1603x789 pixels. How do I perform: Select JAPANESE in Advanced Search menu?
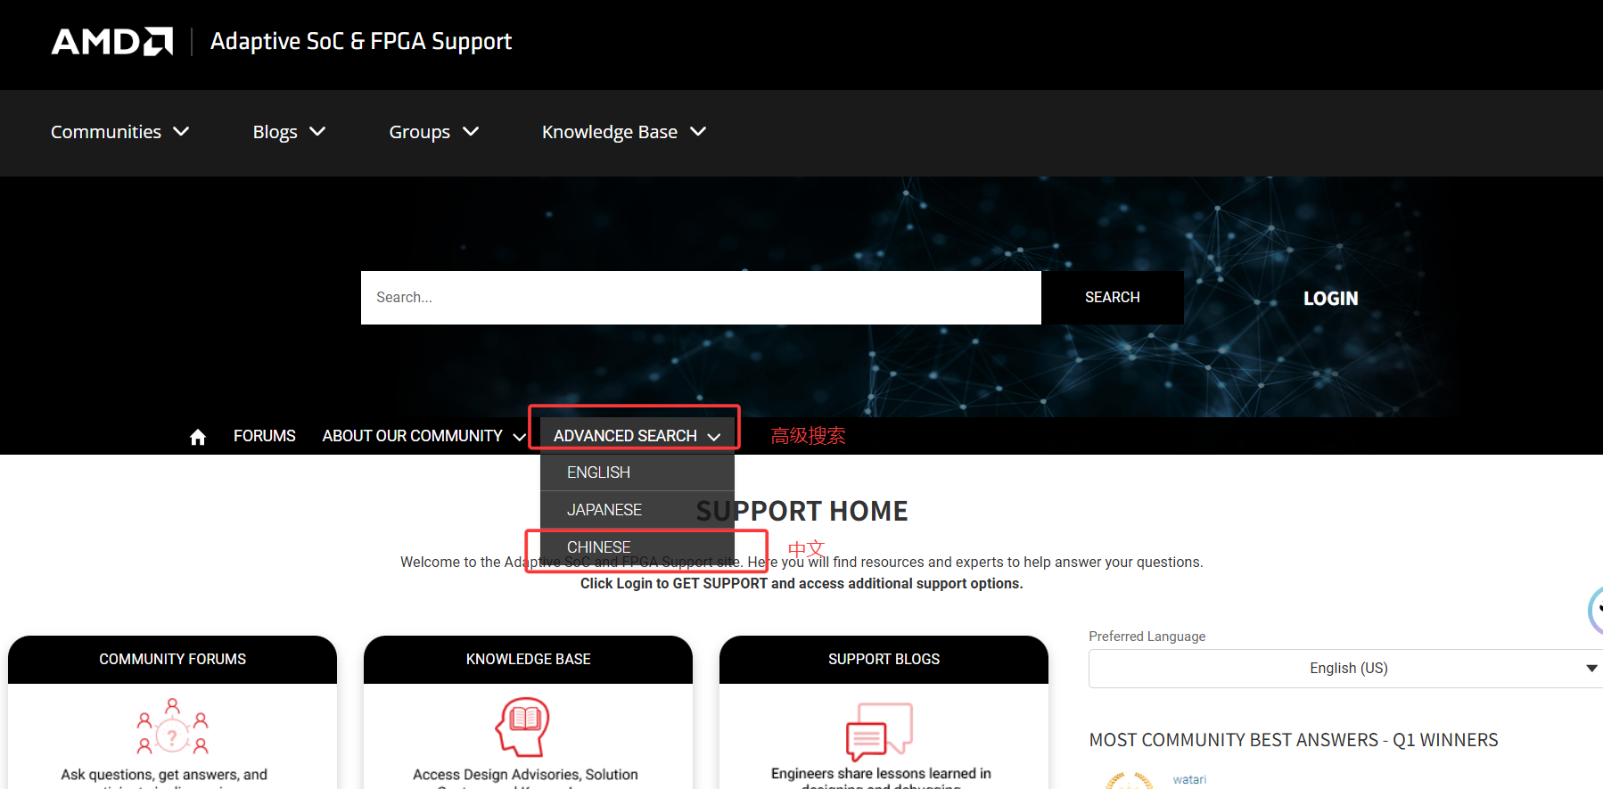tap(637, 510)
